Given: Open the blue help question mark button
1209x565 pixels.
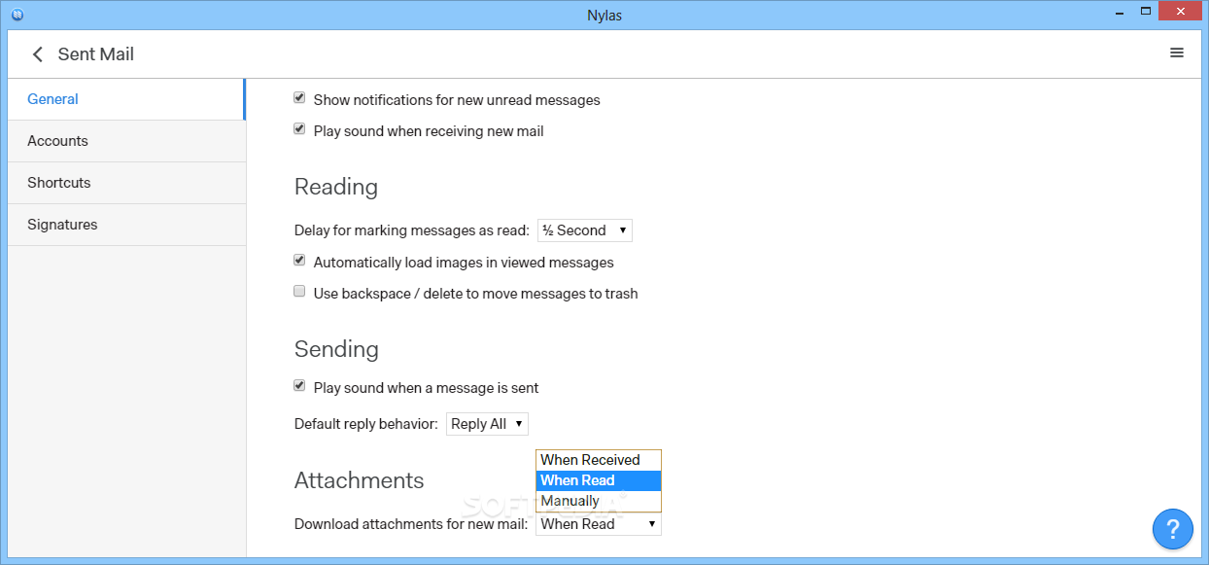Looking at the screenshot, I should (x=1173, y=529).
